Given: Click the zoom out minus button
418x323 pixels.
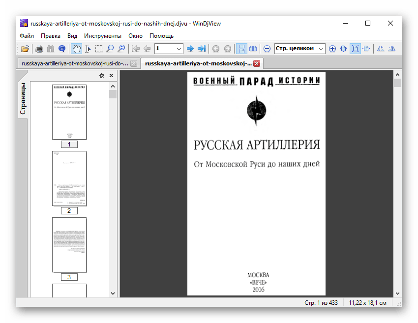Looking at the screenshot, I should click(x=267, y=49).
